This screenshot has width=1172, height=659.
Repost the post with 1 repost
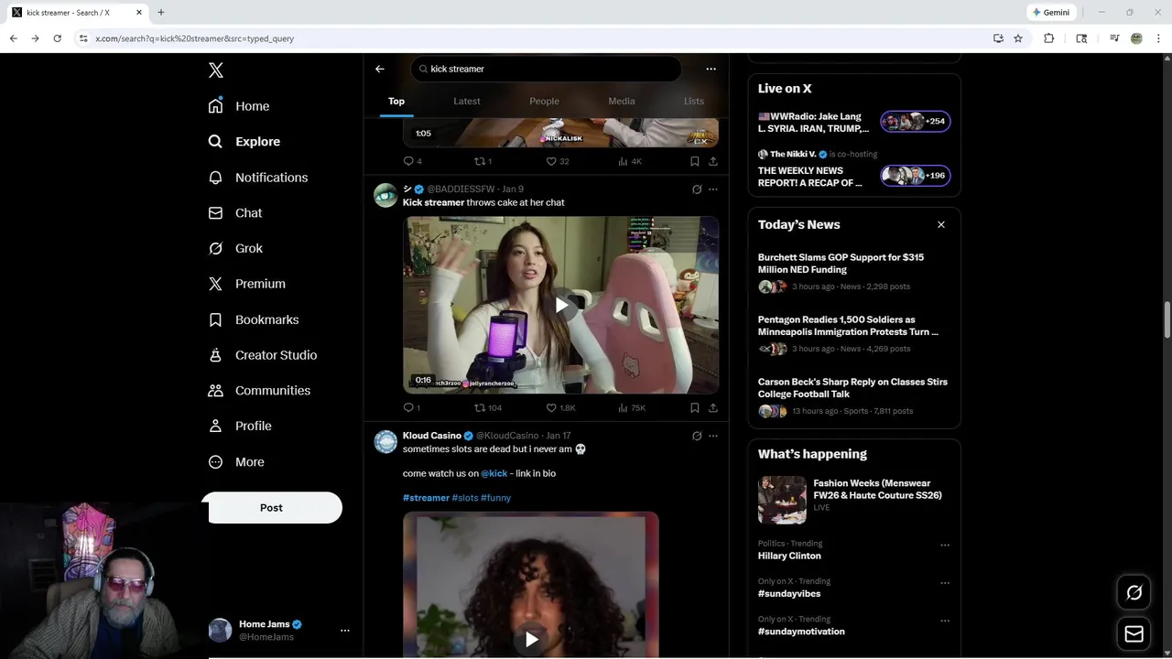483,161
